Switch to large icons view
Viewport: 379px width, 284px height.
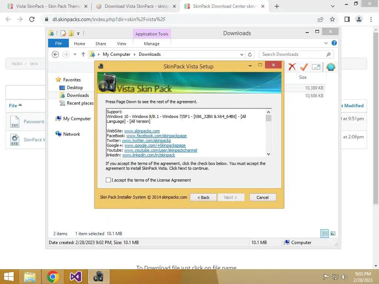333,233
